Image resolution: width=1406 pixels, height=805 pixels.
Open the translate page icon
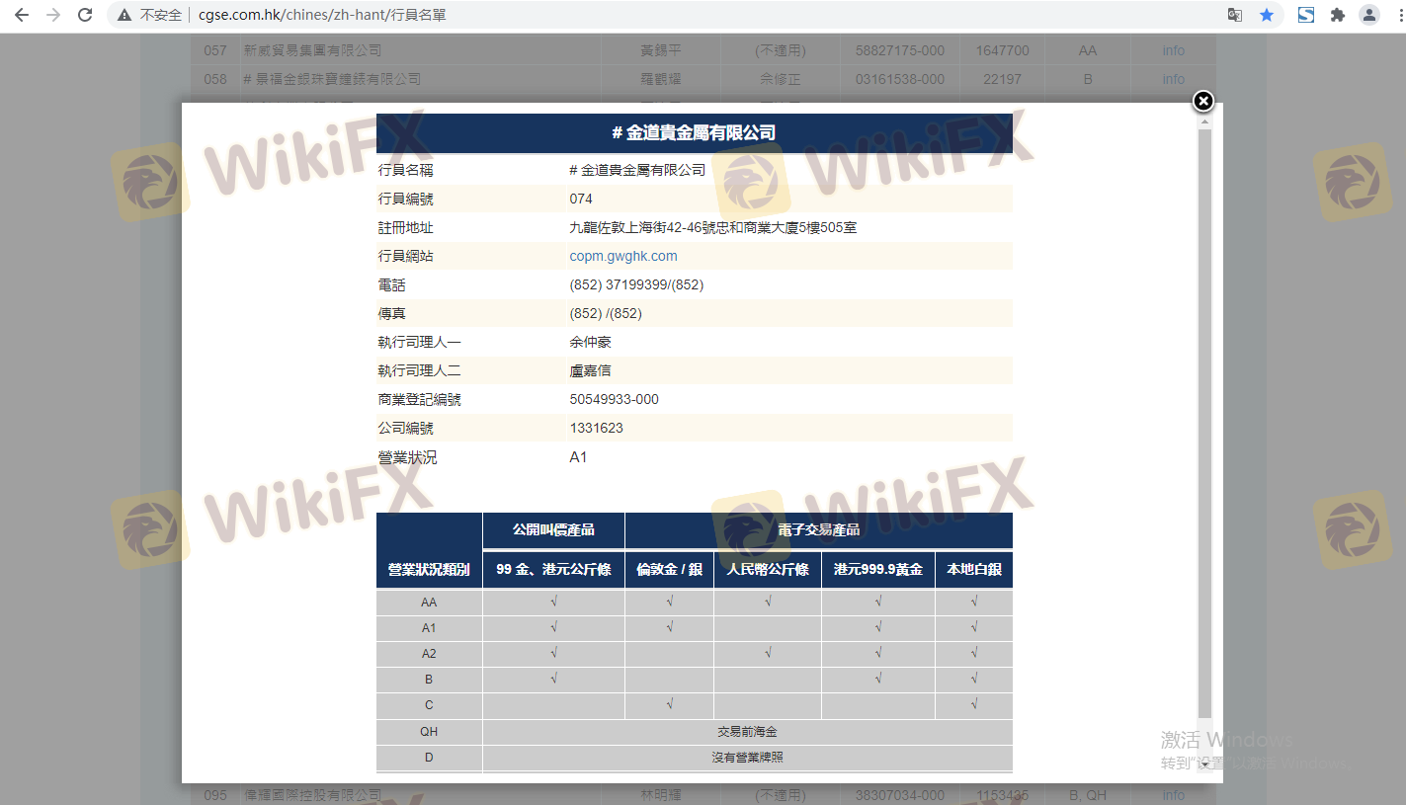tap(1234, 15)
